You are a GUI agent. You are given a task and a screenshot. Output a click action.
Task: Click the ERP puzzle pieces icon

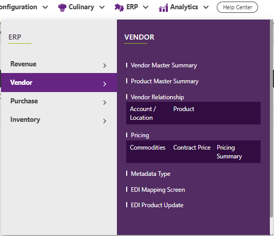click(x=119, y=8)
